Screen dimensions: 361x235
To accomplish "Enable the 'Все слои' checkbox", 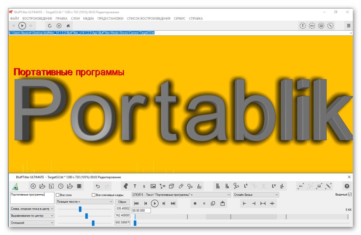I will (58, 195).
